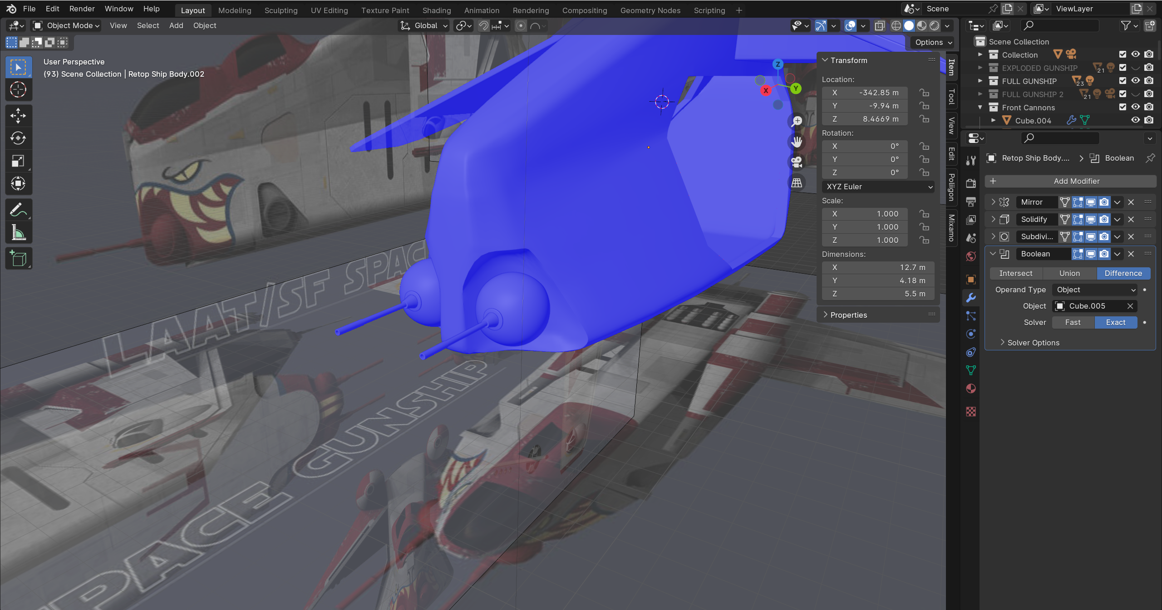Remove the Mirror modifier
Screen dimensions: 1162x610
pyautogui.click(x=1131, y=202)
